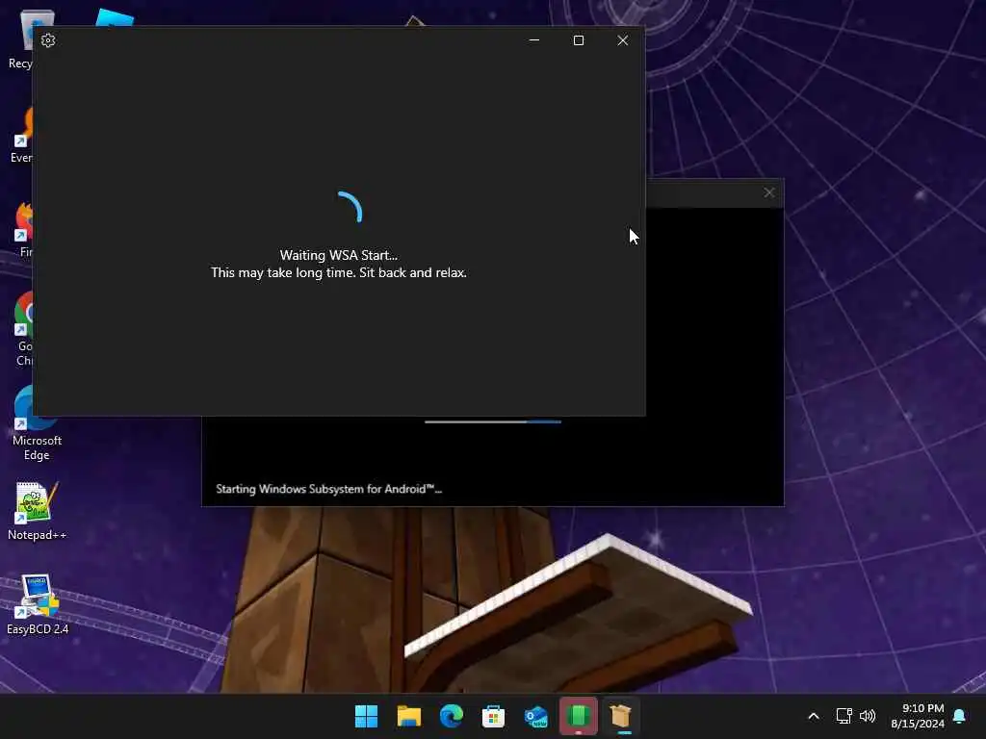The height and width of the screenshot is (739, 986).
Task: Select Firefox desktop shortcut
Action: tap(23, 230)
